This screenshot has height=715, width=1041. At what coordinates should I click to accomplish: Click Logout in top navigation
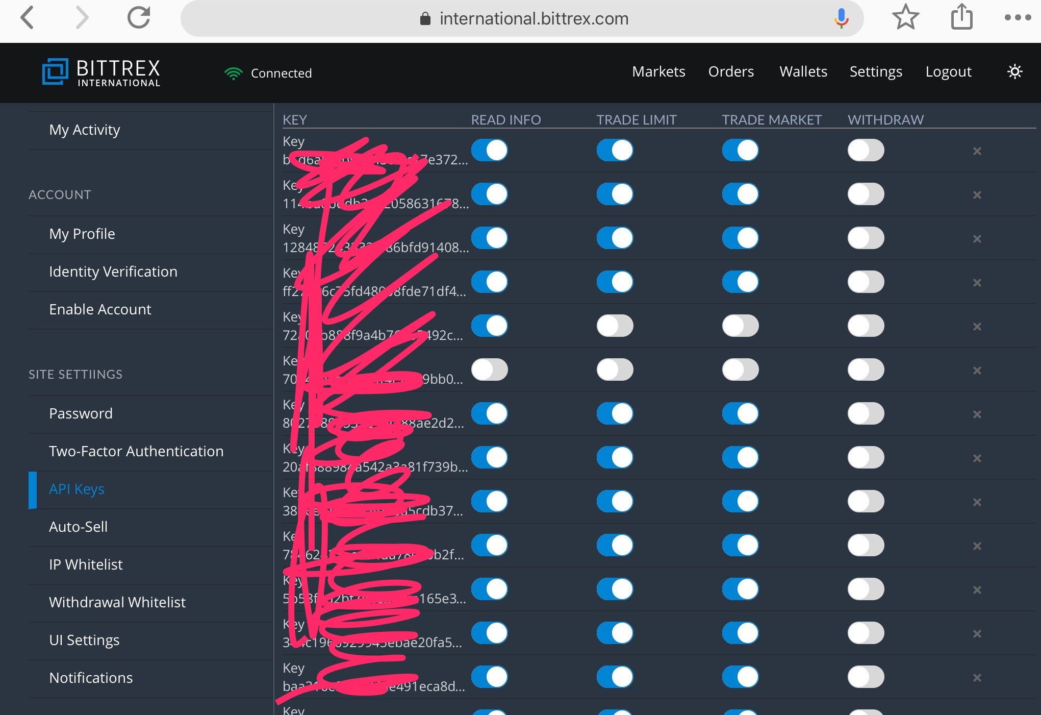(948, 71)
